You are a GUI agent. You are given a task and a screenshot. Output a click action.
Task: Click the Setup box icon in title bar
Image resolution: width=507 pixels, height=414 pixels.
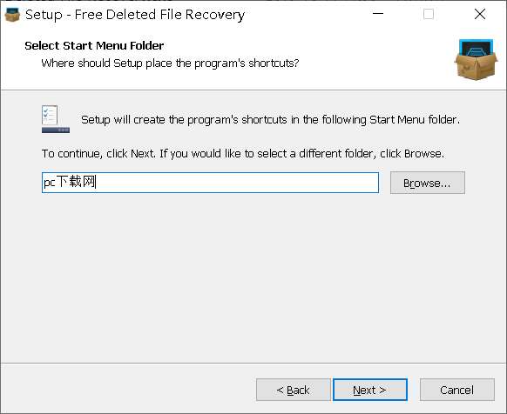[12, 15]
